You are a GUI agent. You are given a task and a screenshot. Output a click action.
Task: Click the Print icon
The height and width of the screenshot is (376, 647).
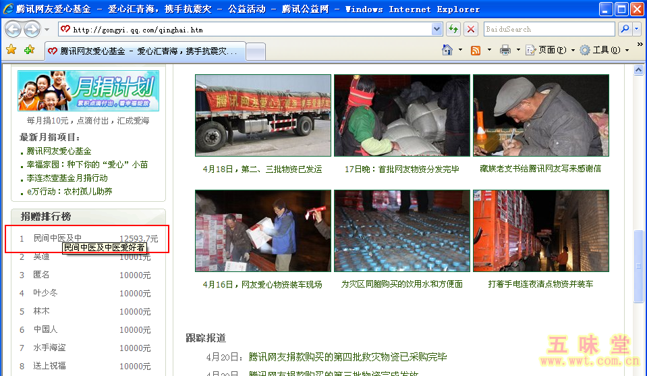click(x=505, y=50)
